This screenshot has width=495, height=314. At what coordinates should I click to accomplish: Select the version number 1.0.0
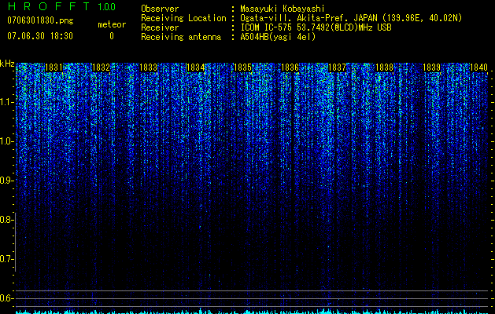click(107, 6)
